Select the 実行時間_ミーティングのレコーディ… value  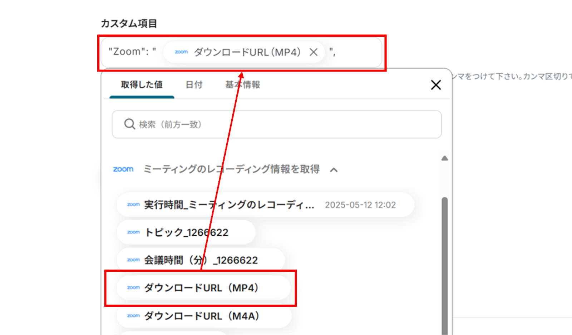pyautogui.click(x=265, y=205)
